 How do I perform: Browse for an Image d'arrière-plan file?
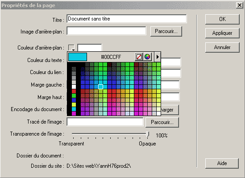tap(166, 31)
